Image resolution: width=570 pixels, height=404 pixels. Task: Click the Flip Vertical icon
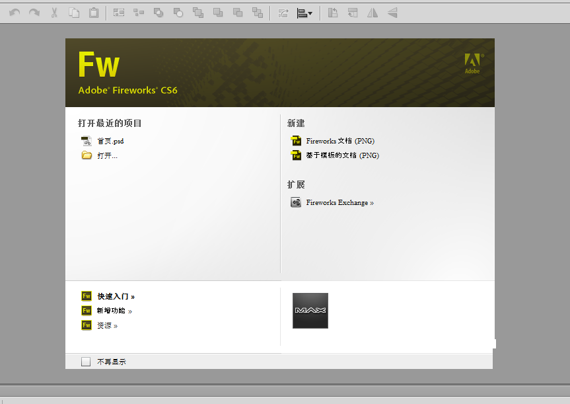tap(392, 13)
